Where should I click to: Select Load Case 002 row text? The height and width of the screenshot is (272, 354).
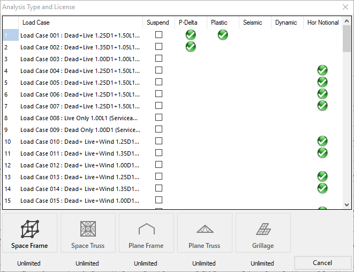[80, 47]
